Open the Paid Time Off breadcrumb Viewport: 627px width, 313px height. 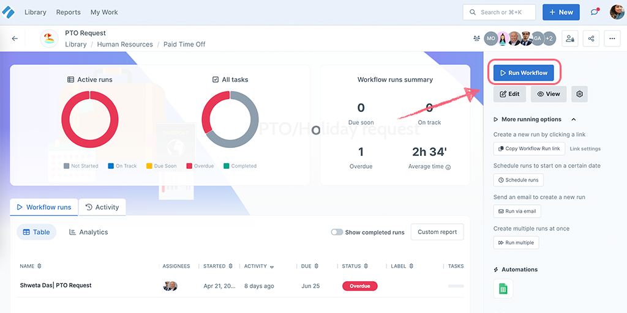184,44
